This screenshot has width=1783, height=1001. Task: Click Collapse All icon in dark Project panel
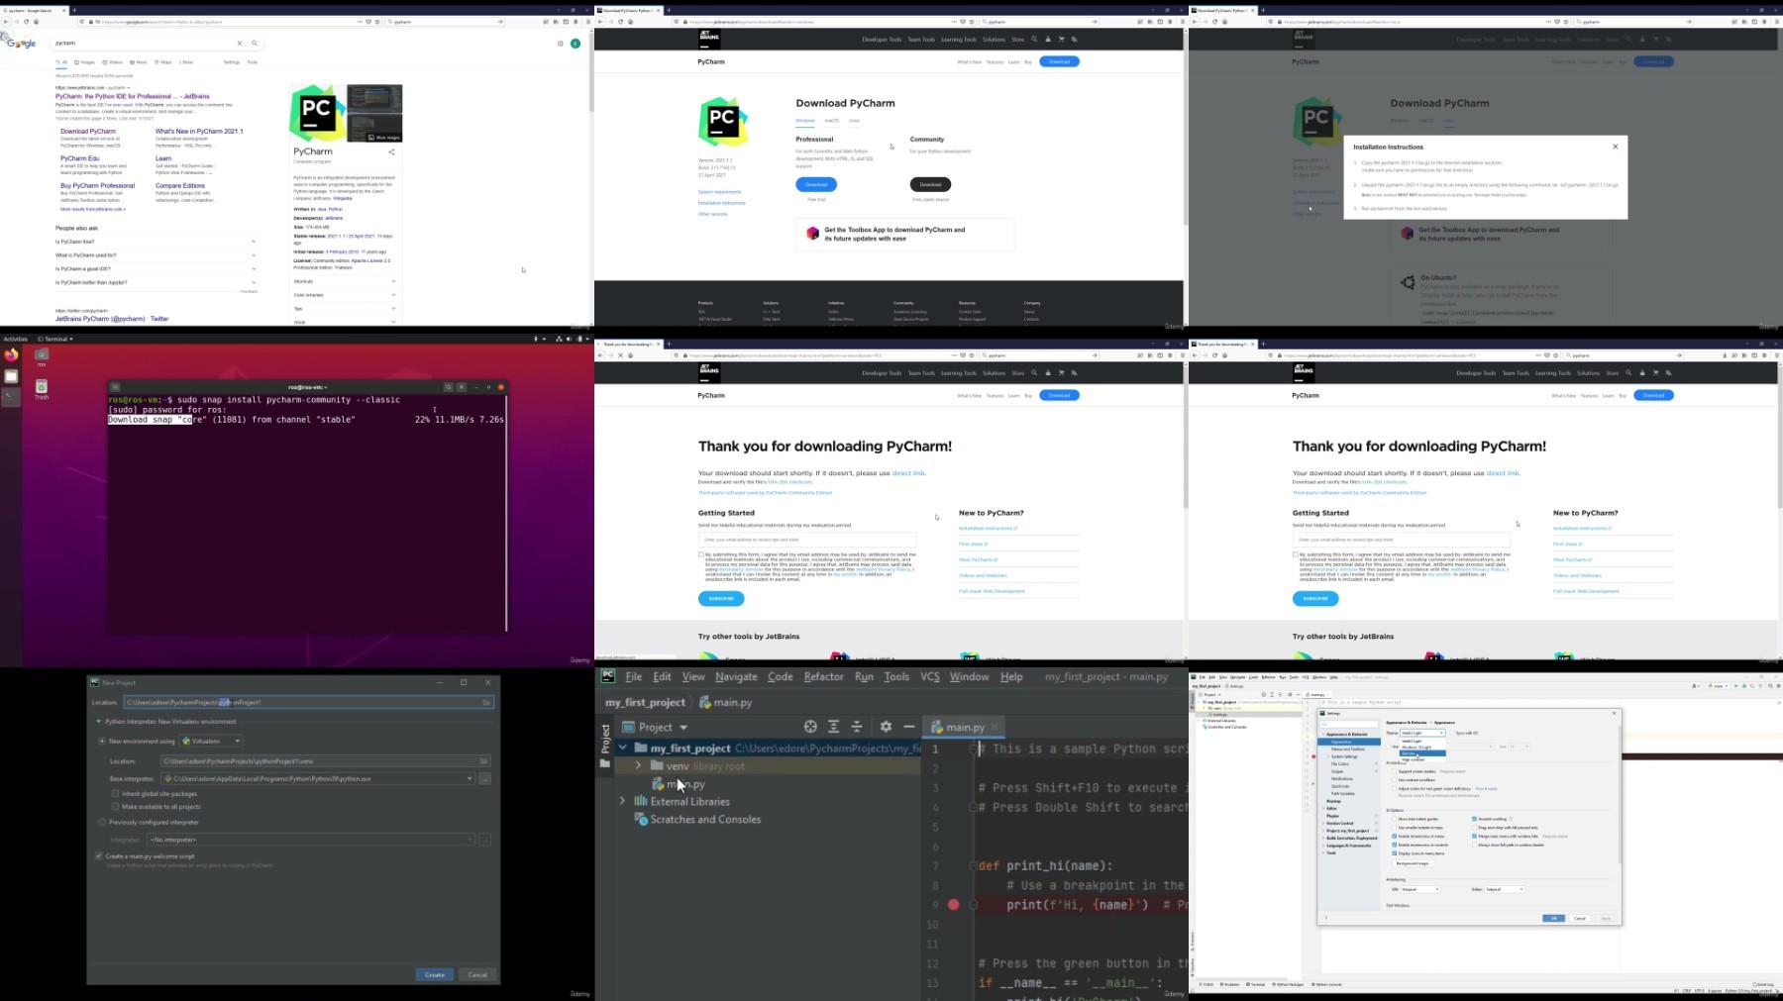coord(858,727)
